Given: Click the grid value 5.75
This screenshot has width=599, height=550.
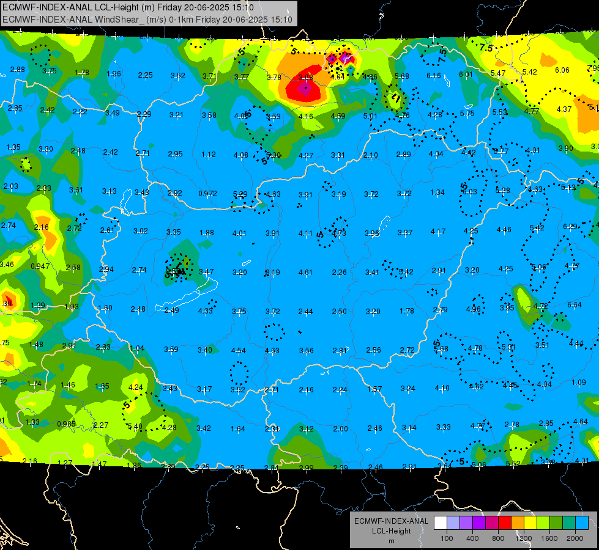Looking at the screenshot, I should click(x=467, y=113).
